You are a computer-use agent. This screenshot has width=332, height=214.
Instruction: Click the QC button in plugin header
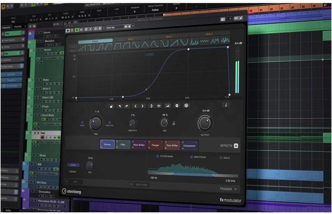[x=236, y=18]
